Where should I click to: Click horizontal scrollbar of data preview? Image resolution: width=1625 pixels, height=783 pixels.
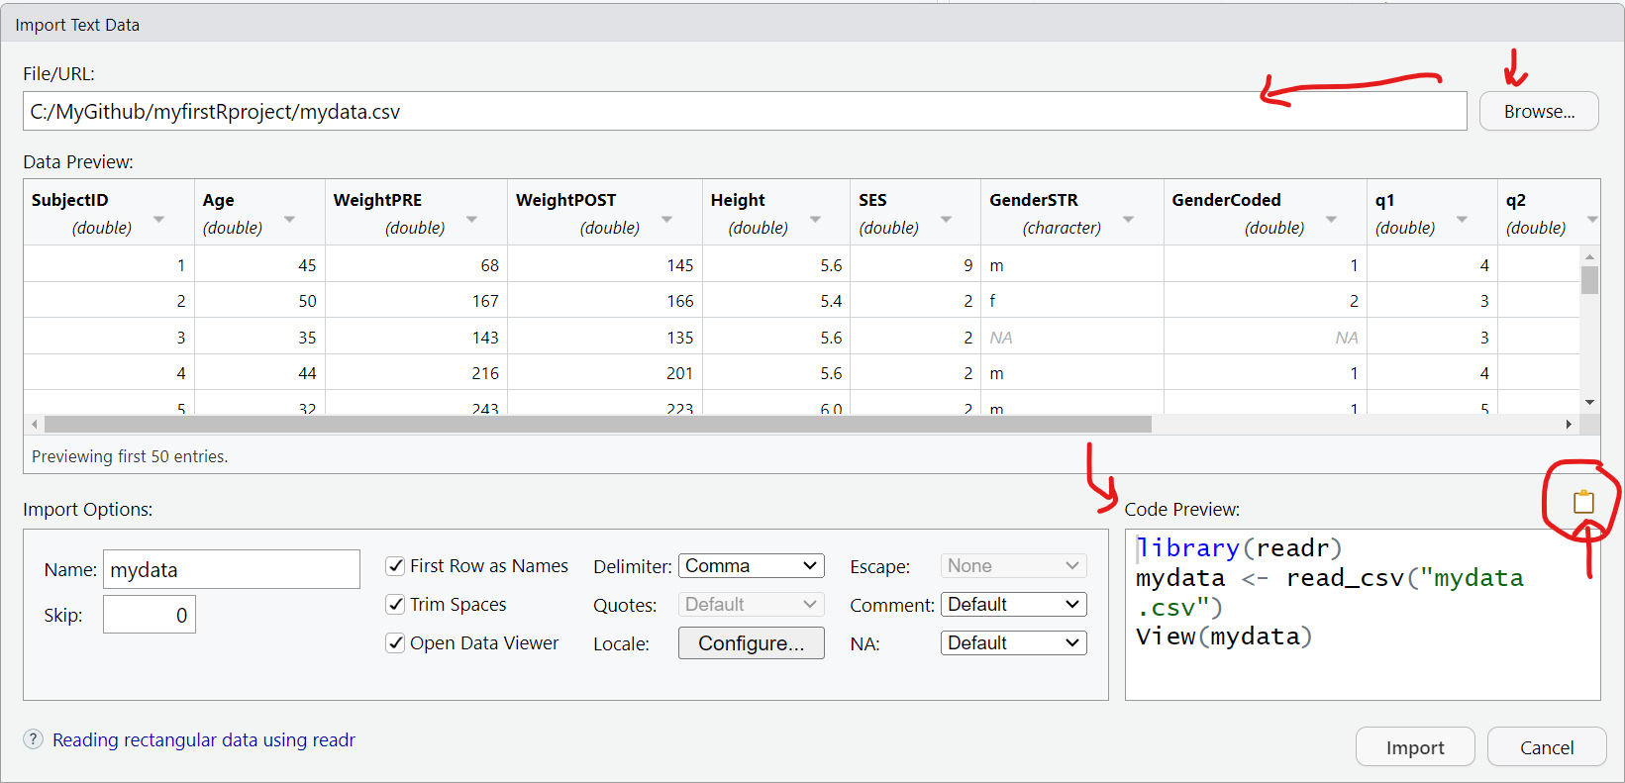(598, 425)
